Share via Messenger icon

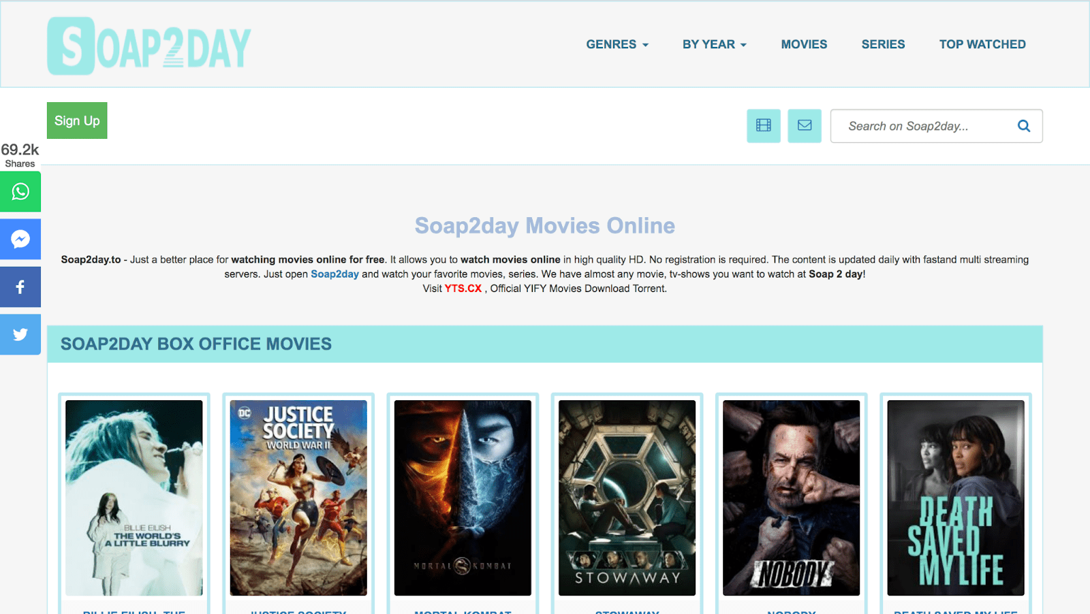click(20, 240)
